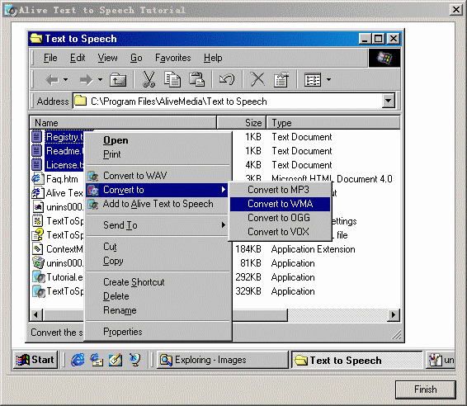Click the License text file icon
467x406 pixels.
36,165
